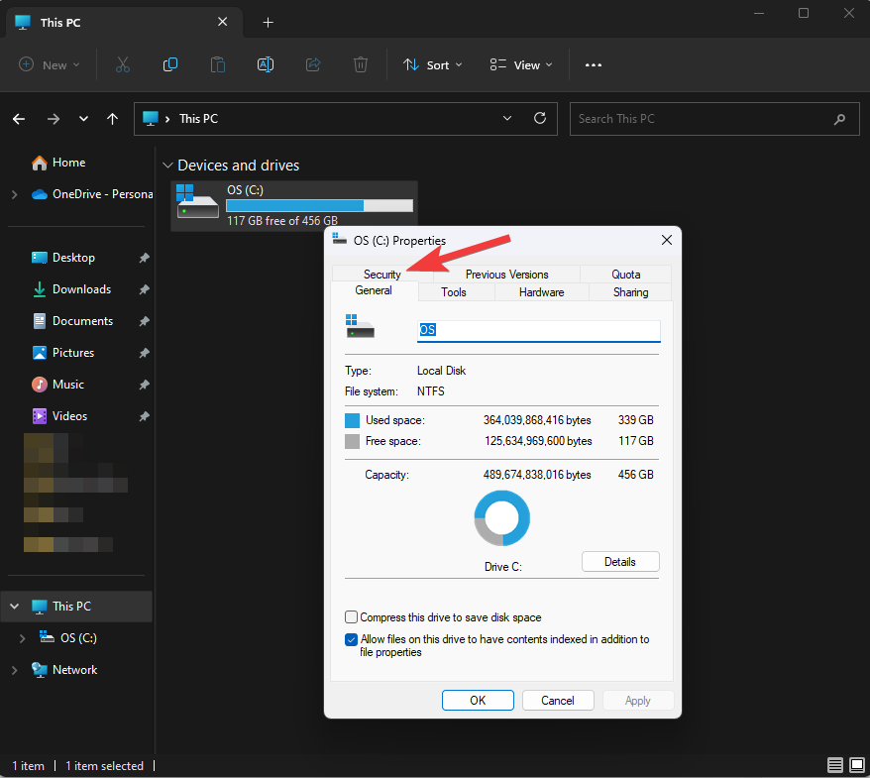Open See more ellipsis menu
Image resolution: width=870 pixels, height=778 pixels.
(594, 65)
